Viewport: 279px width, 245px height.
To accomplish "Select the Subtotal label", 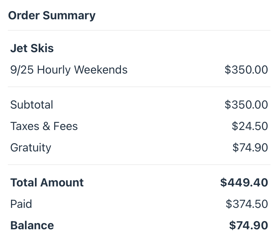I will coord(32,105).
